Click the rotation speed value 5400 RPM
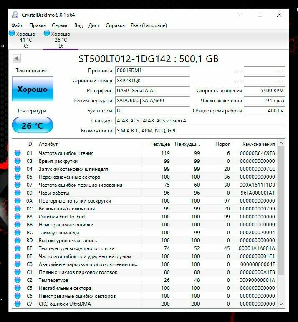The height and width of the screenshot is (322, 298). [264, 91]
